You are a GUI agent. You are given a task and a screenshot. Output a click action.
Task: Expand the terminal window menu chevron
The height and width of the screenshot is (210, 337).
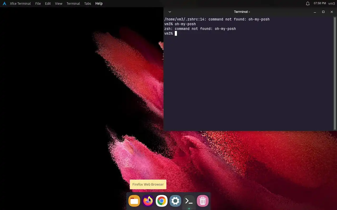(170, 12)
